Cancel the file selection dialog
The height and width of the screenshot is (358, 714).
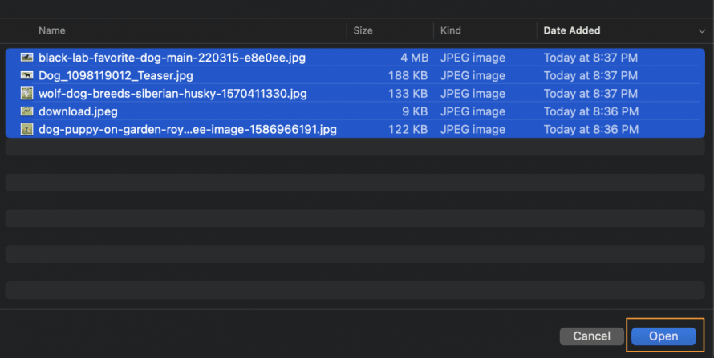(591, 336)
